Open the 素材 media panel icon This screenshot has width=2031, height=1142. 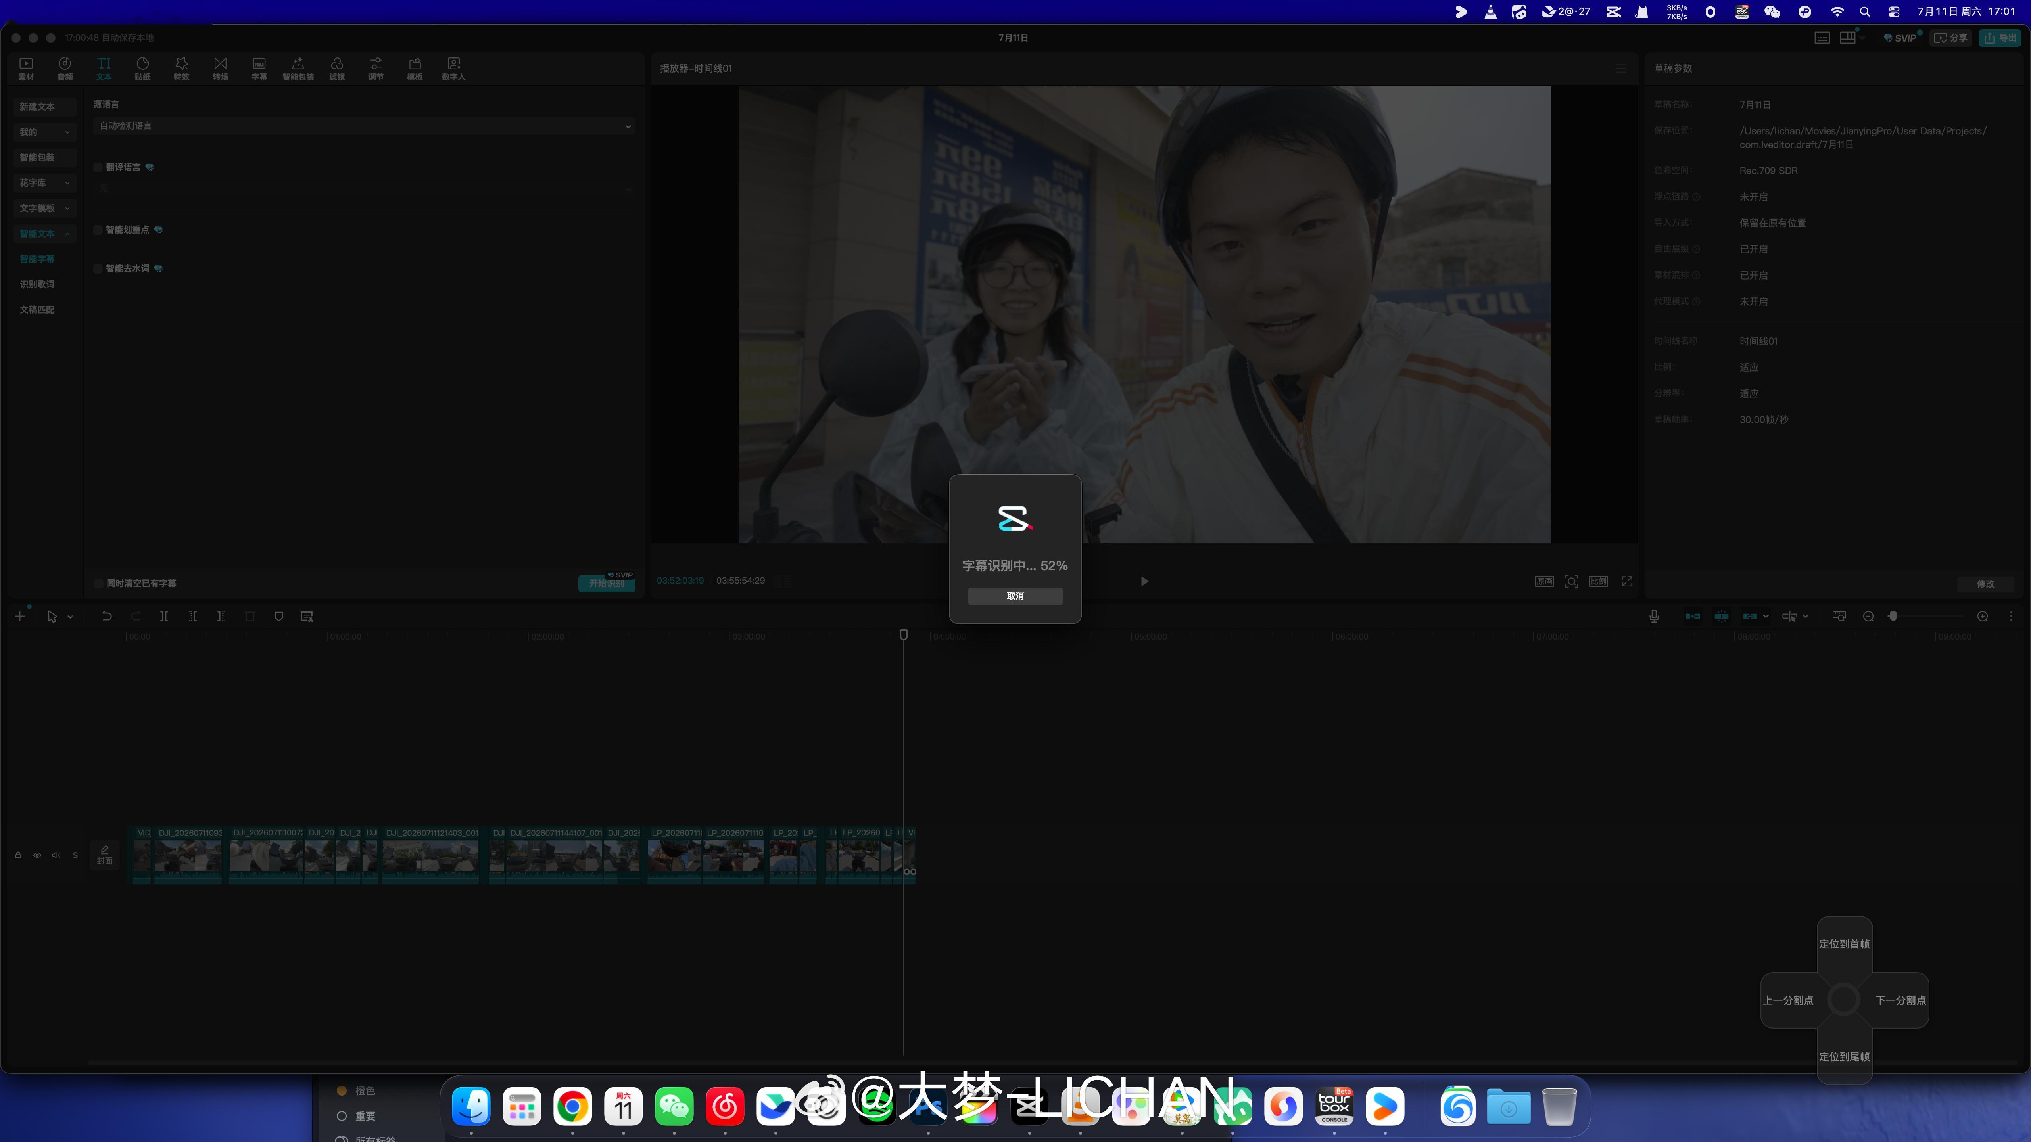point(26,69)
